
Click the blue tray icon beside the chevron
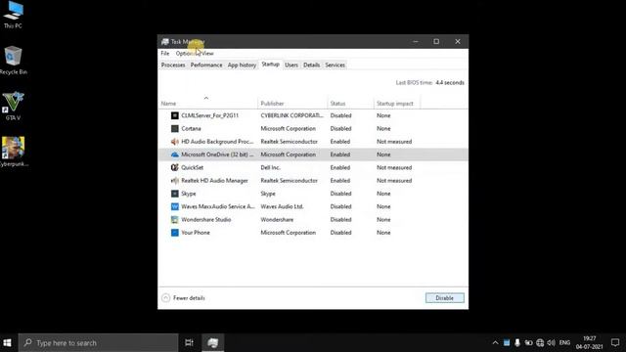tap(507, 343)
